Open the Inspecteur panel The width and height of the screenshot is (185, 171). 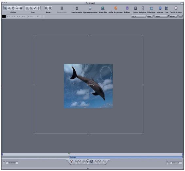(x=160, y=8)
